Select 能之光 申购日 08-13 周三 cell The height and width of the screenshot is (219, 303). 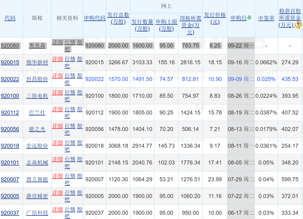click(x=241, y=129)
